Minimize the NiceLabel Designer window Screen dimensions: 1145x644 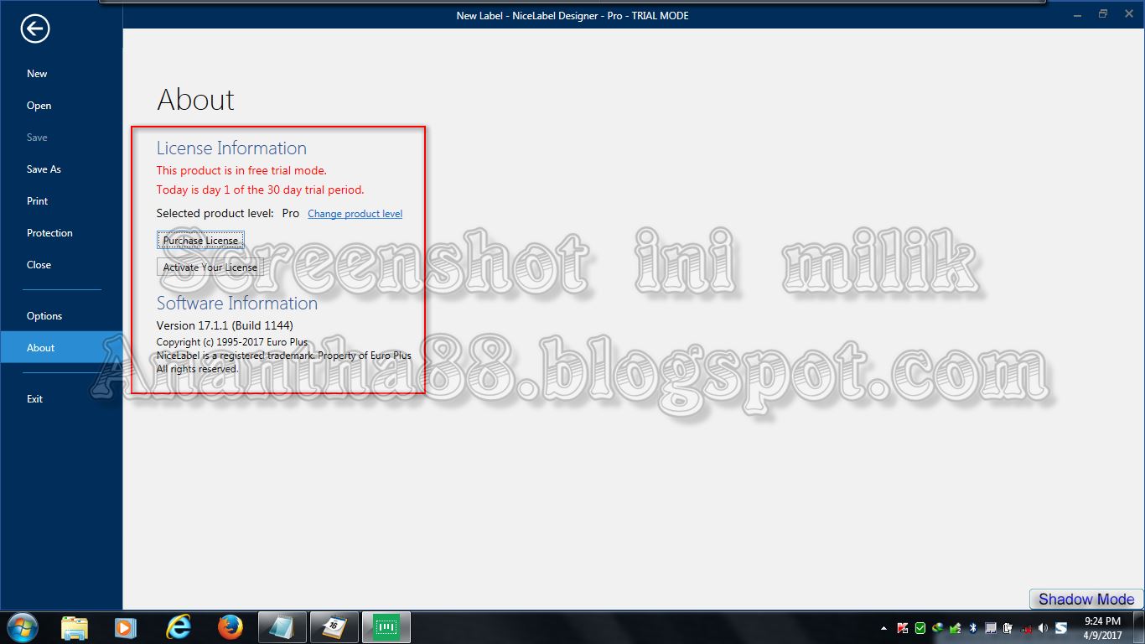point(1080,14)
